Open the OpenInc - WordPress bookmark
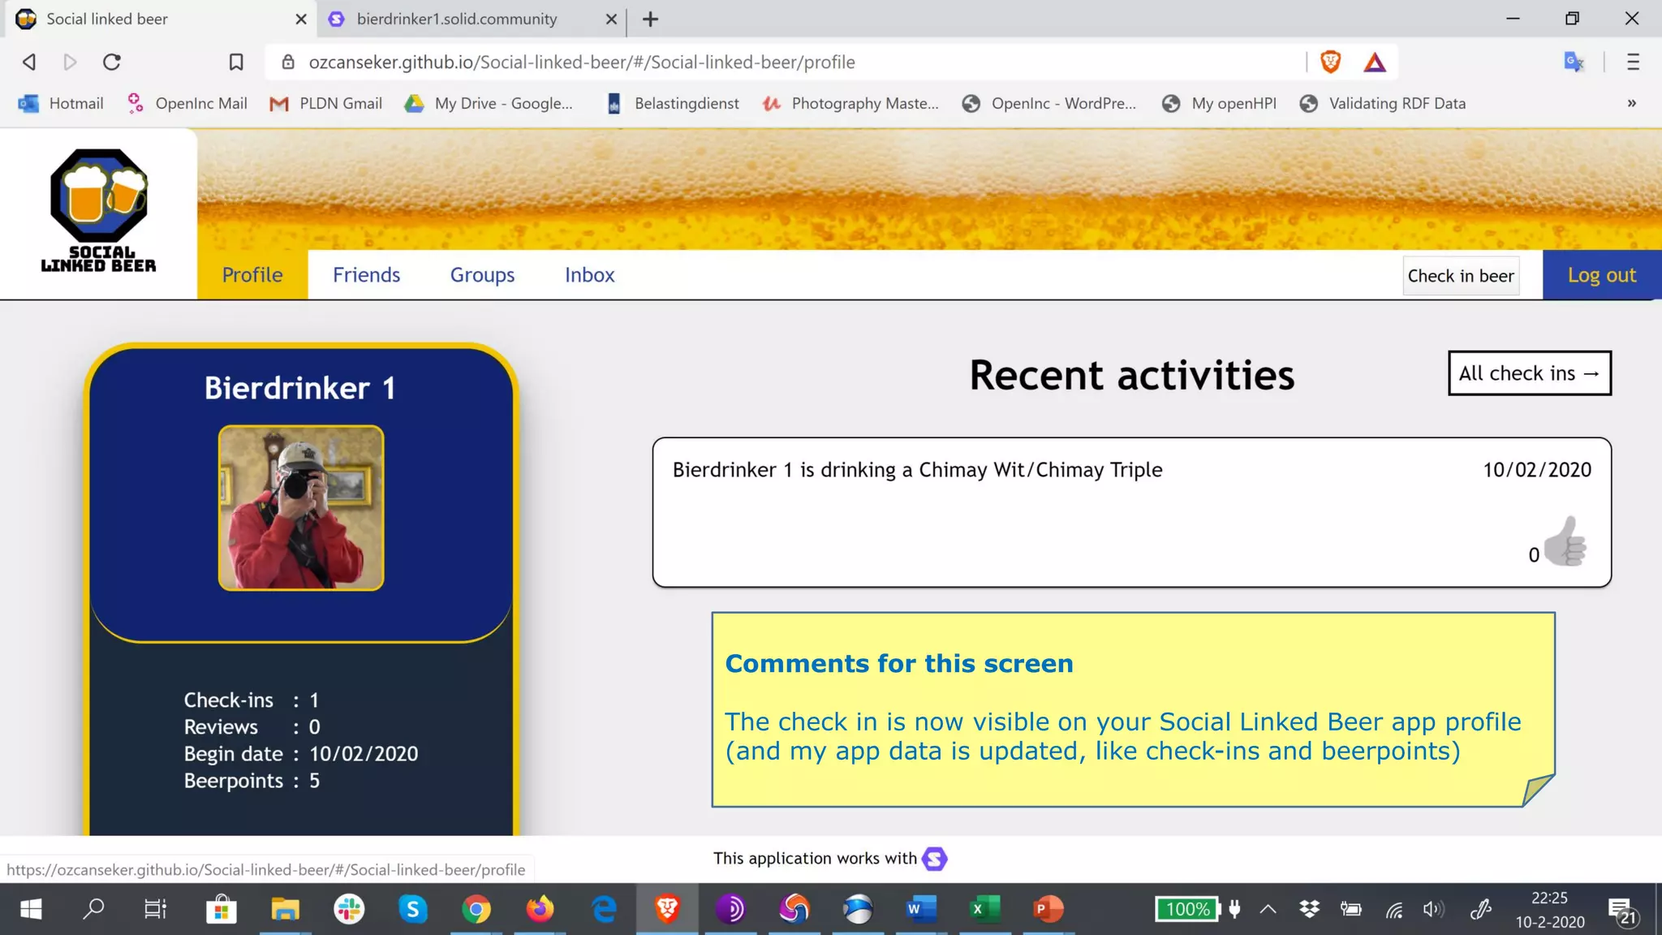This screenshot has height=935, width=1662. click(x=1048, y=103)
